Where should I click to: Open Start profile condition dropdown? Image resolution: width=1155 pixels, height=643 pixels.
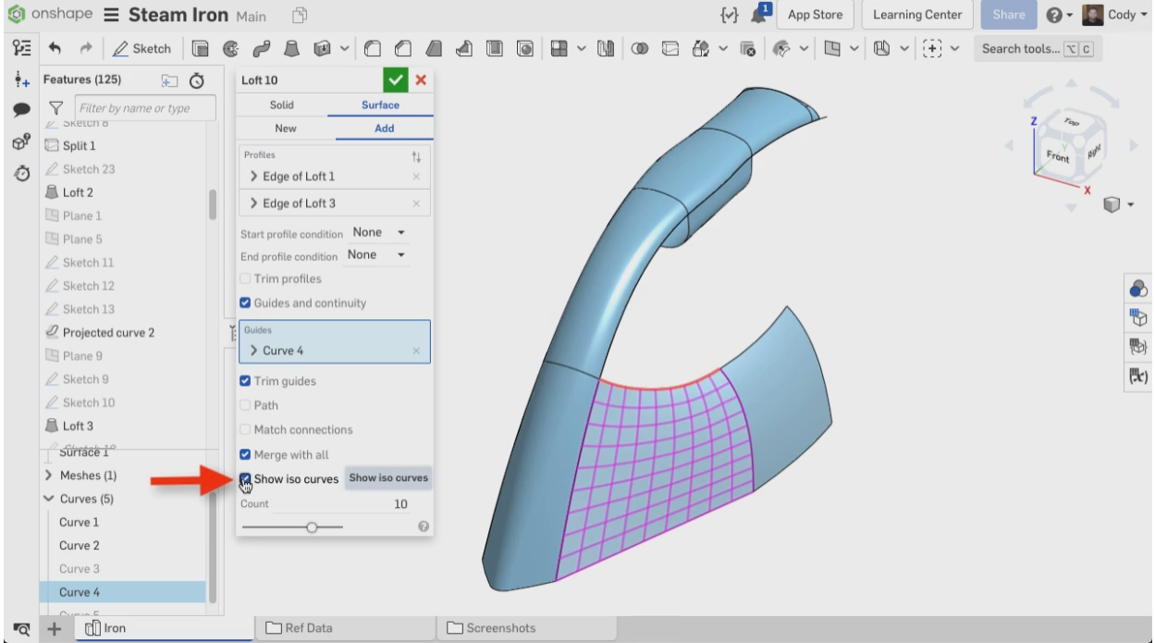coord(380,231)
